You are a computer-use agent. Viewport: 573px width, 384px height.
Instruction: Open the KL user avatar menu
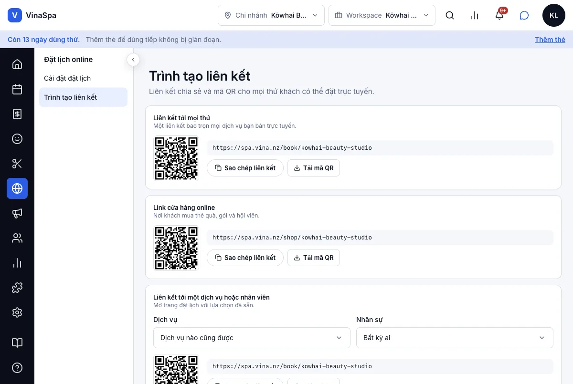pyautogui.click(x=554, y=15)
